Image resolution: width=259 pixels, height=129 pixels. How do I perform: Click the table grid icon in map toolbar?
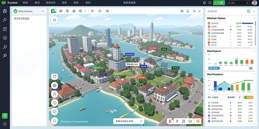tap(107, 11)
